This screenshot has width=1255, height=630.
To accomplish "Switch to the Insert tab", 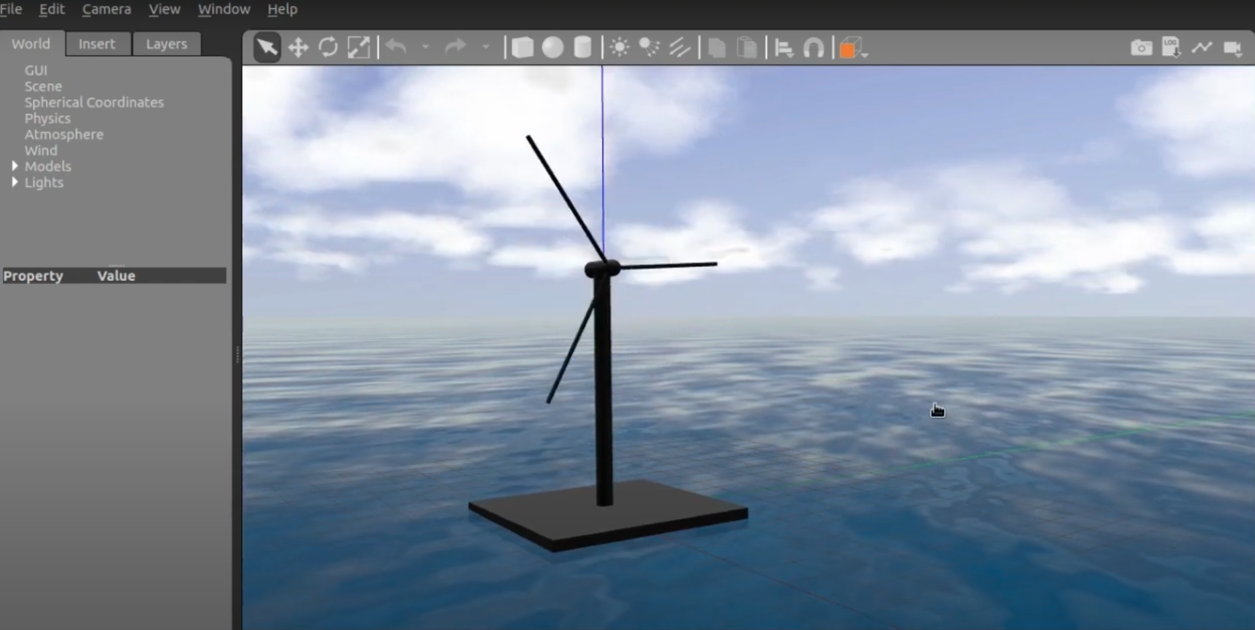I will 97,44.
